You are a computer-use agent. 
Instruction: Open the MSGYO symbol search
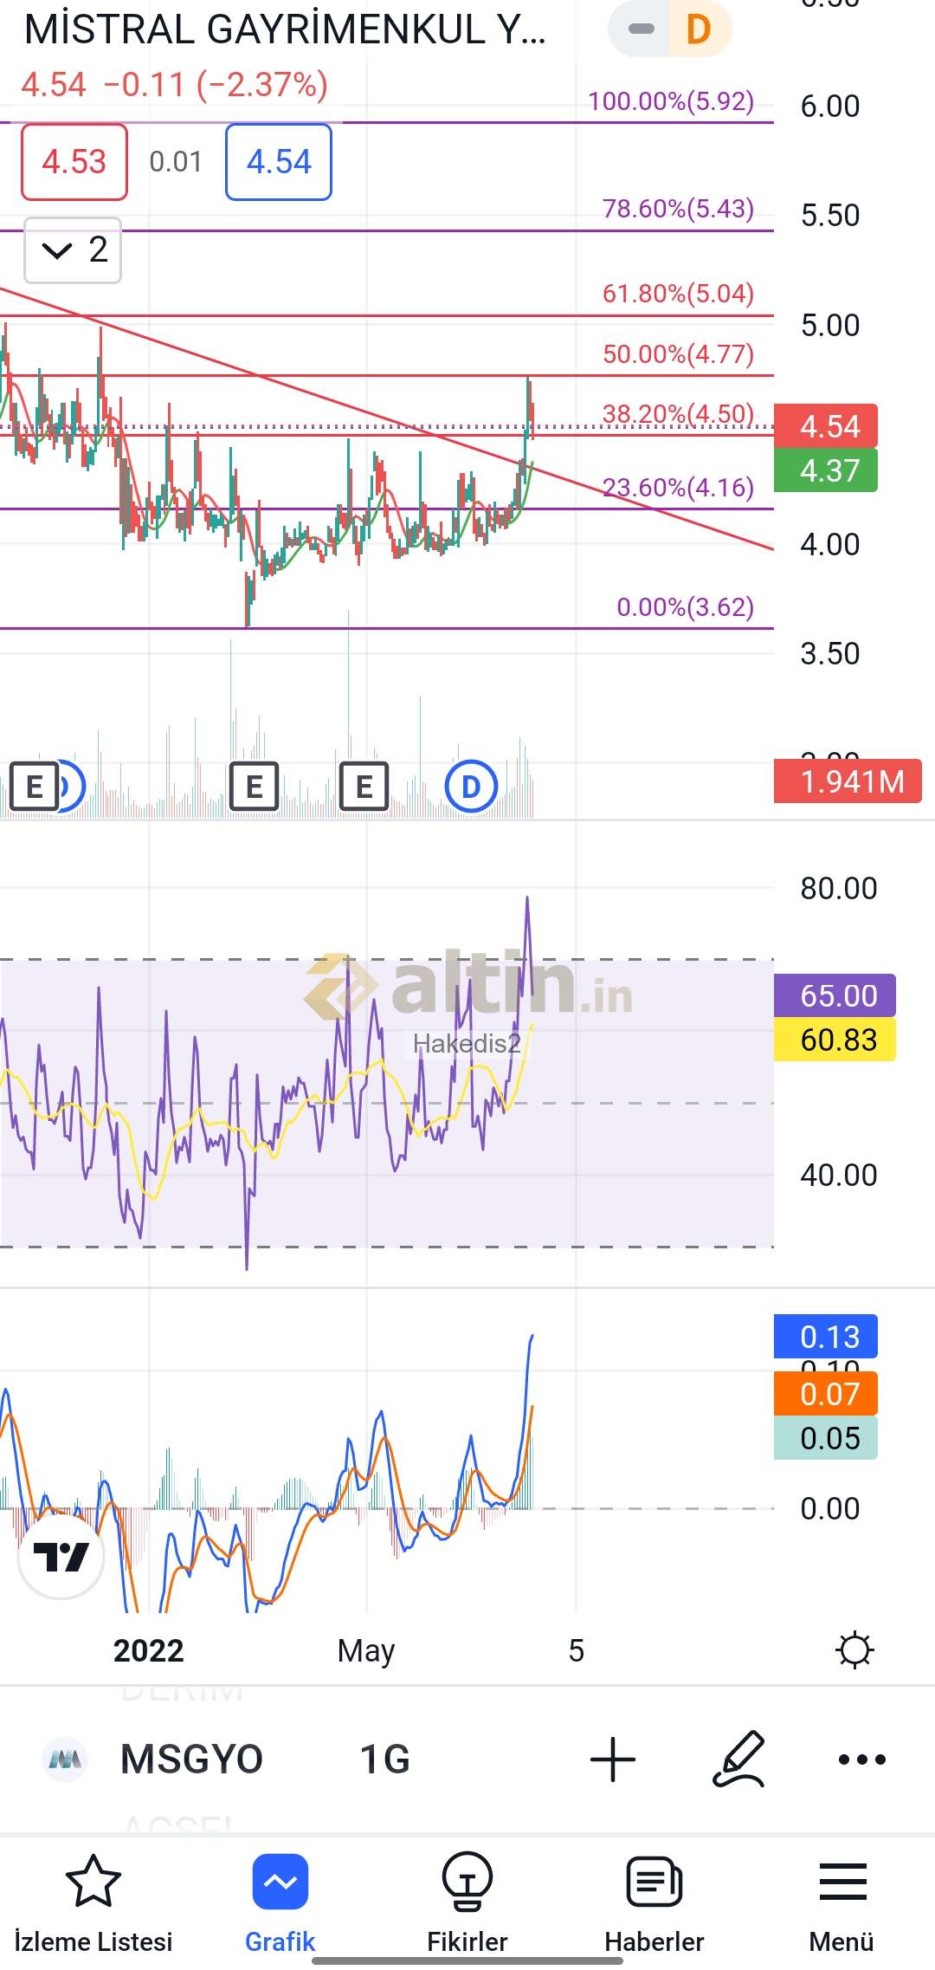point(190,1759)
